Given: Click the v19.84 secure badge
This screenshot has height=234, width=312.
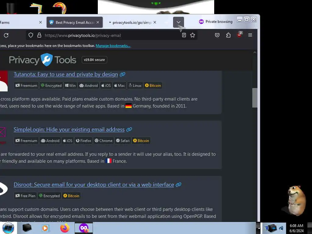Looking at the screenshot, I should [x=94, y=60].
